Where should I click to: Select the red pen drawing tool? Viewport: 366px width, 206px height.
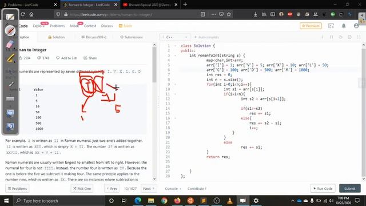pyautogui.click(x=10, y=30)
